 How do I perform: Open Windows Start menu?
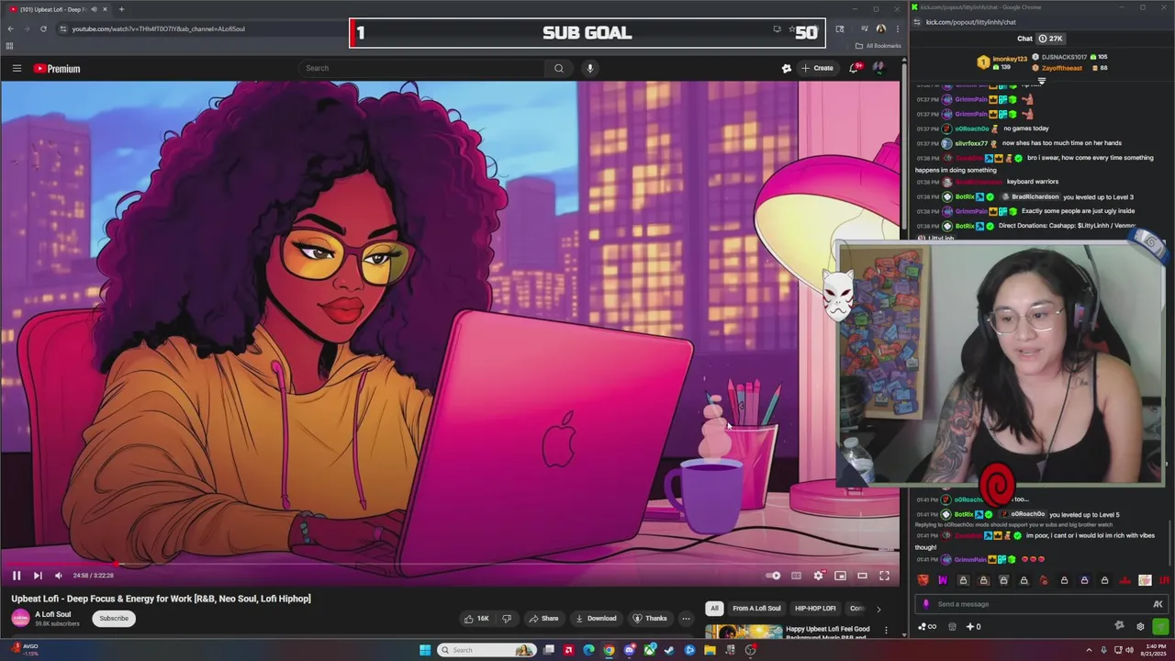coord(424,650)
